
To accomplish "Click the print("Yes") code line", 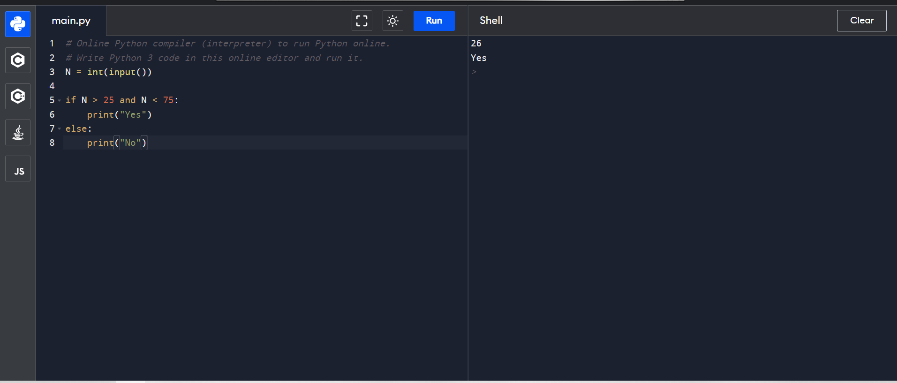I will tap(119, 115).
